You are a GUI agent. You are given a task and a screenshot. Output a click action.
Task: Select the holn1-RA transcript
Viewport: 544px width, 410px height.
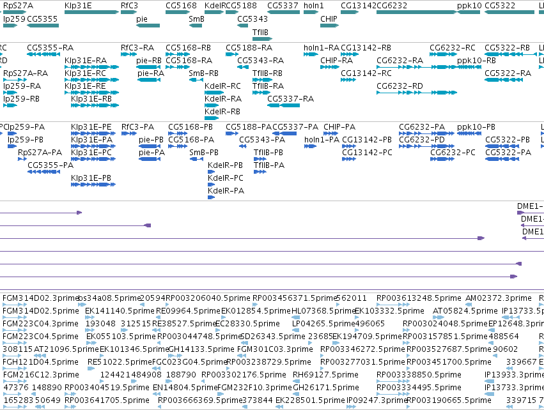311,54
